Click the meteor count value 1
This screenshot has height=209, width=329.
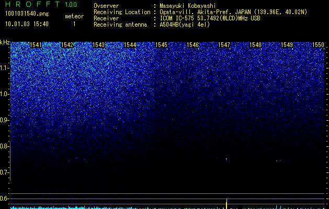click(x=74, y=24)
